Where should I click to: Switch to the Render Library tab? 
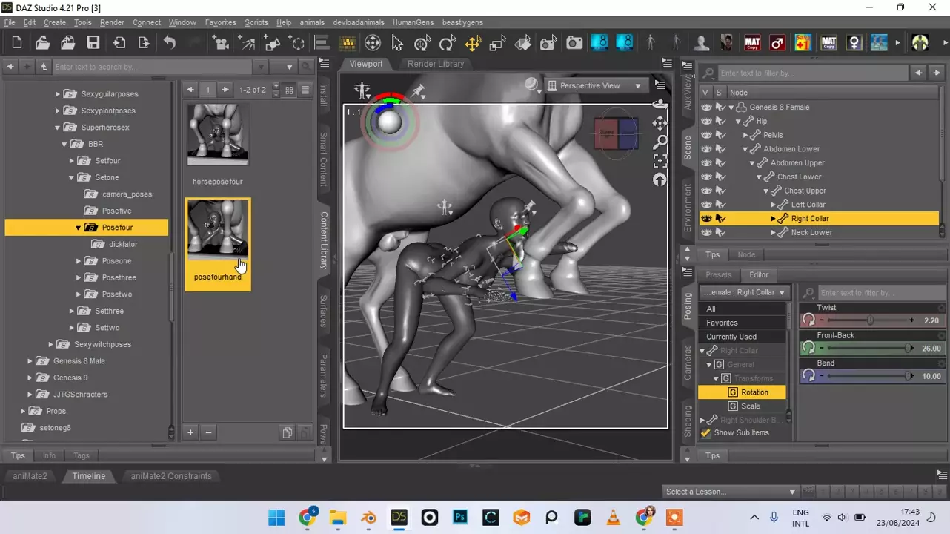435,64
